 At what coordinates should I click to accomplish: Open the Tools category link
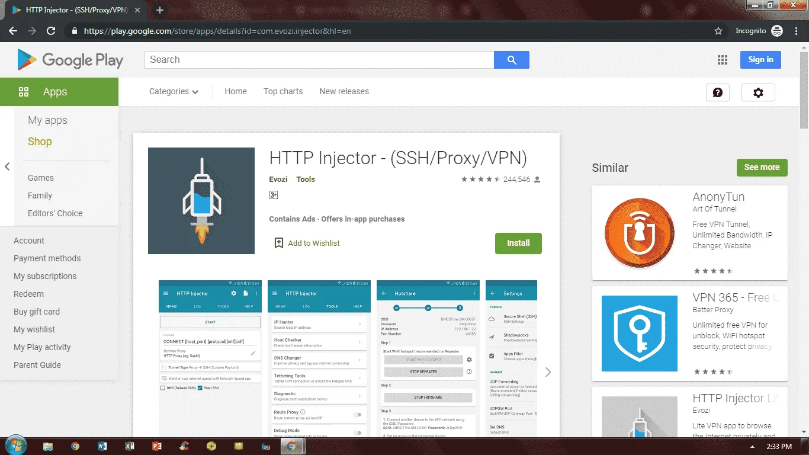pos(306,179)
